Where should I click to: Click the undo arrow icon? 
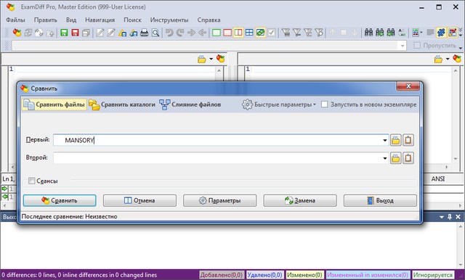coord(169,32)
